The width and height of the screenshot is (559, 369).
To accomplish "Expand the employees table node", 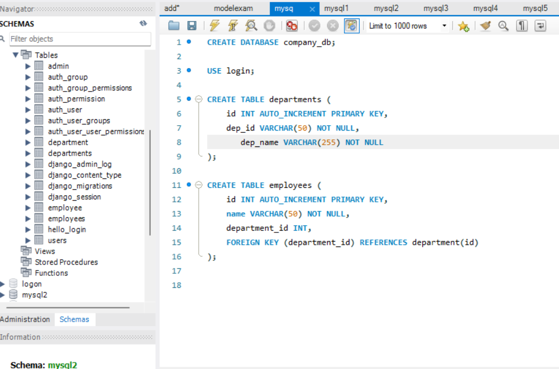I will tap(29, 218).
